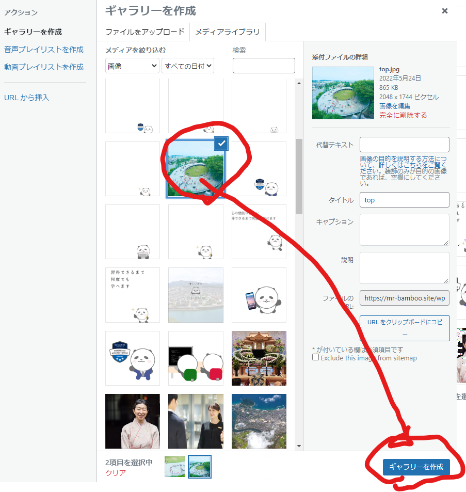Click the クリア link to clear selection

115,473
